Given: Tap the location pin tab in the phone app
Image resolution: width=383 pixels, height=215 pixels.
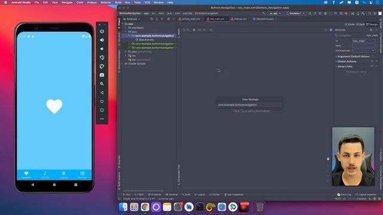Looking at the screenshot, I should 63,175.
